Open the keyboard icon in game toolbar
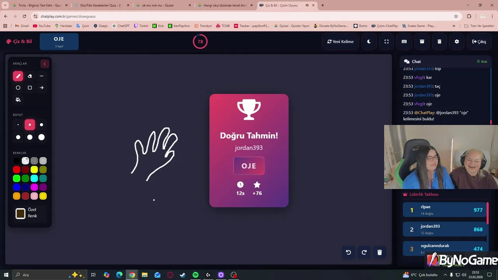Screen dimensions: 498x280 (404, 42)
